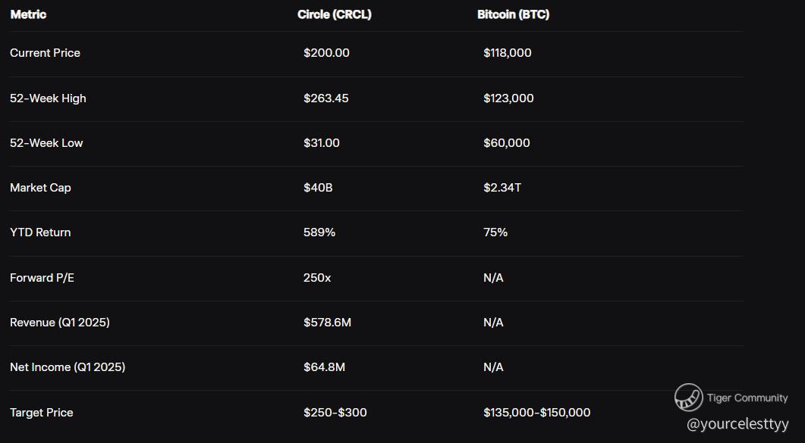Click the Tiger Community logo icon

point(688,398)
